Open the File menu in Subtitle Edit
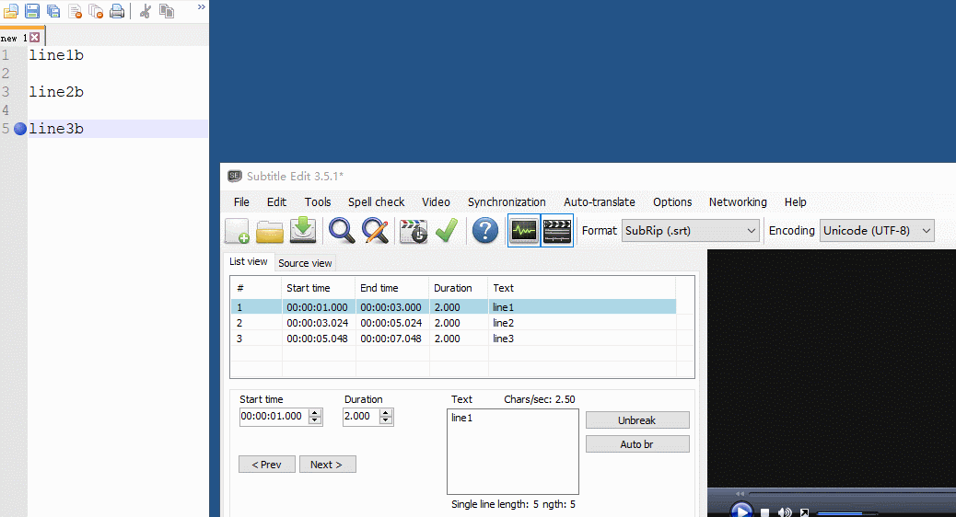 (x=241, y=202)
